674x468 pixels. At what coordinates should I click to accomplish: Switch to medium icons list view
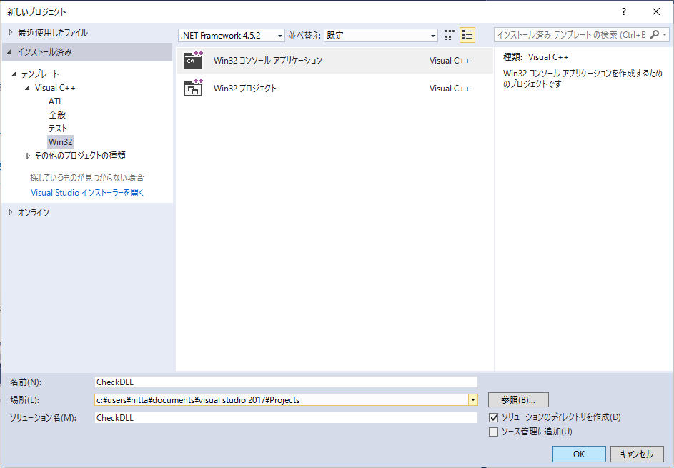coord(467,35)
